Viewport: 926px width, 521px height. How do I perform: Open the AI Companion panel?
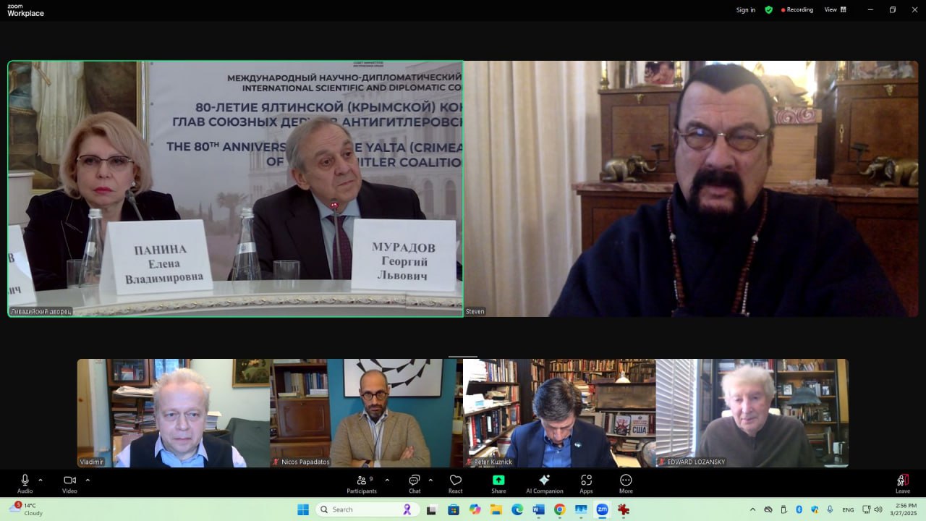click(544, 483)
